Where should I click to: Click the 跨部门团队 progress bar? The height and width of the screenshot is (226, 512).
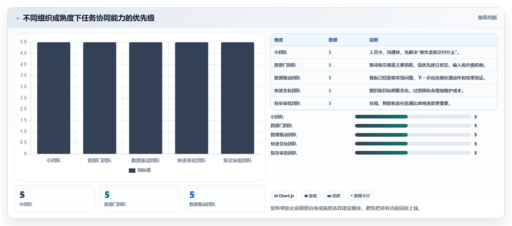tap(413, 126)
